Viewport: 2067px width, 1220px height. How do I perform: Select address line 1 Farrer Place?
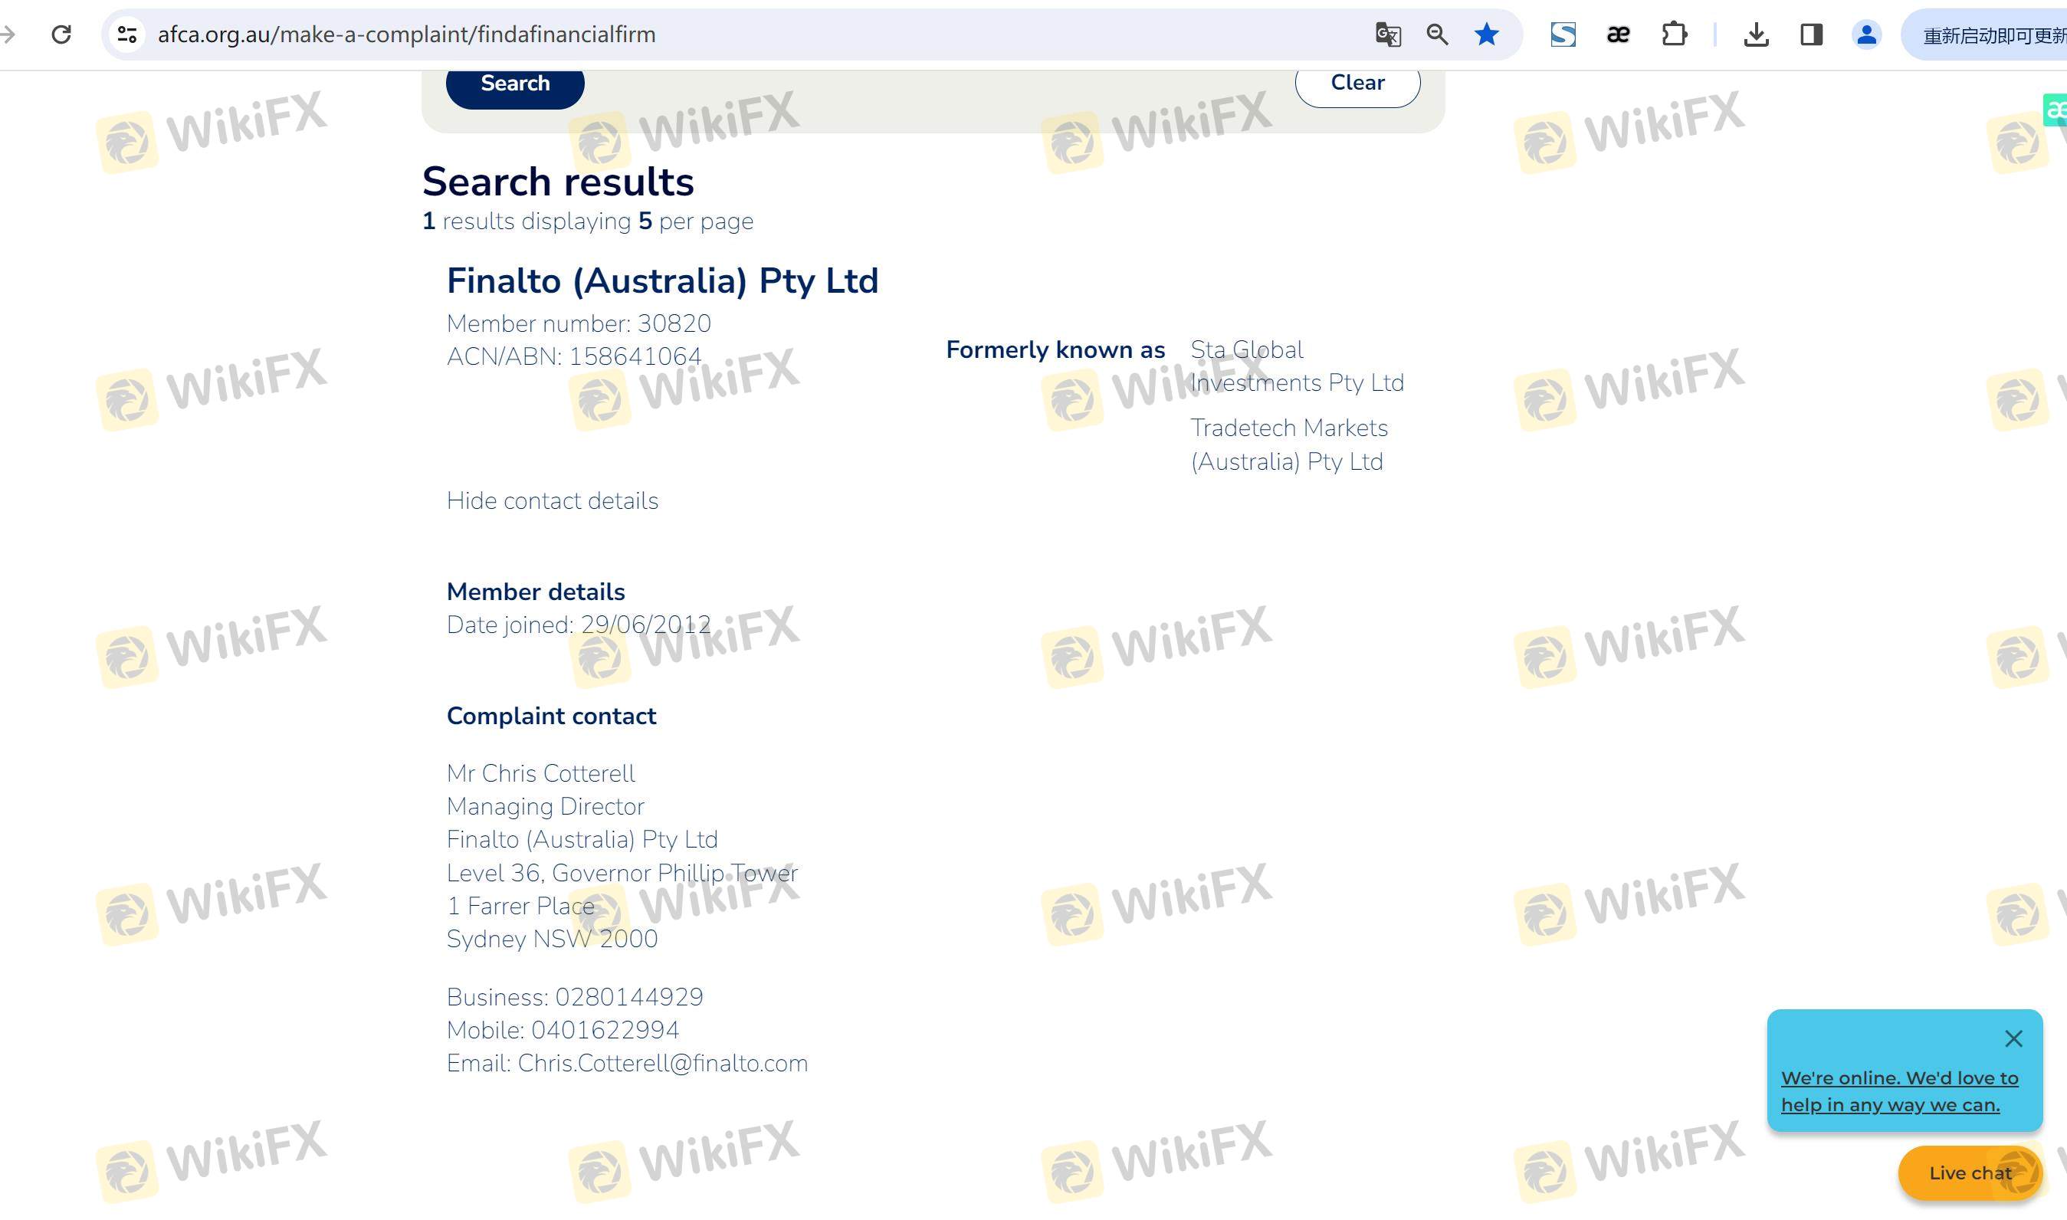pyautogui.click(x=520, y=906)
